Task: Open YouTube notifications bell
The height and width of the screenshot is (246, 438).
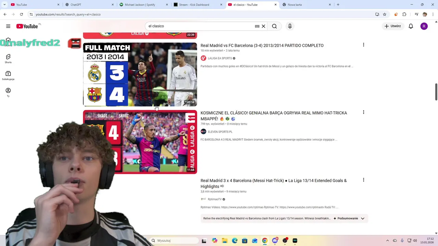Action: [x=411, y=26]
